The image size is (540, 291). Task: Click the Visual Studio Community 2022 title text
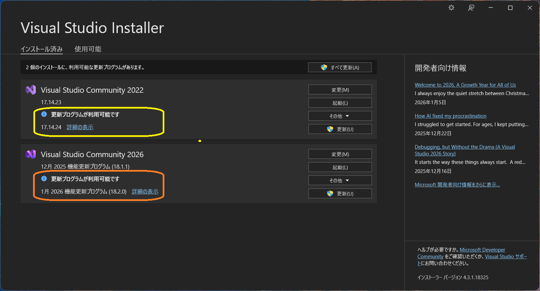tap(92, 90)
